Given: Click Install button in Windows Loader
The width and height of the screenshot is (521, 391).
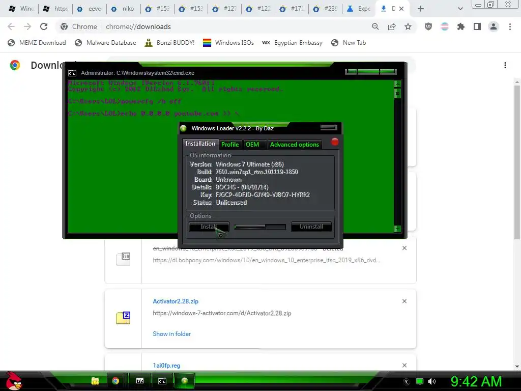Looking at the screenshot, I should 209,227.
